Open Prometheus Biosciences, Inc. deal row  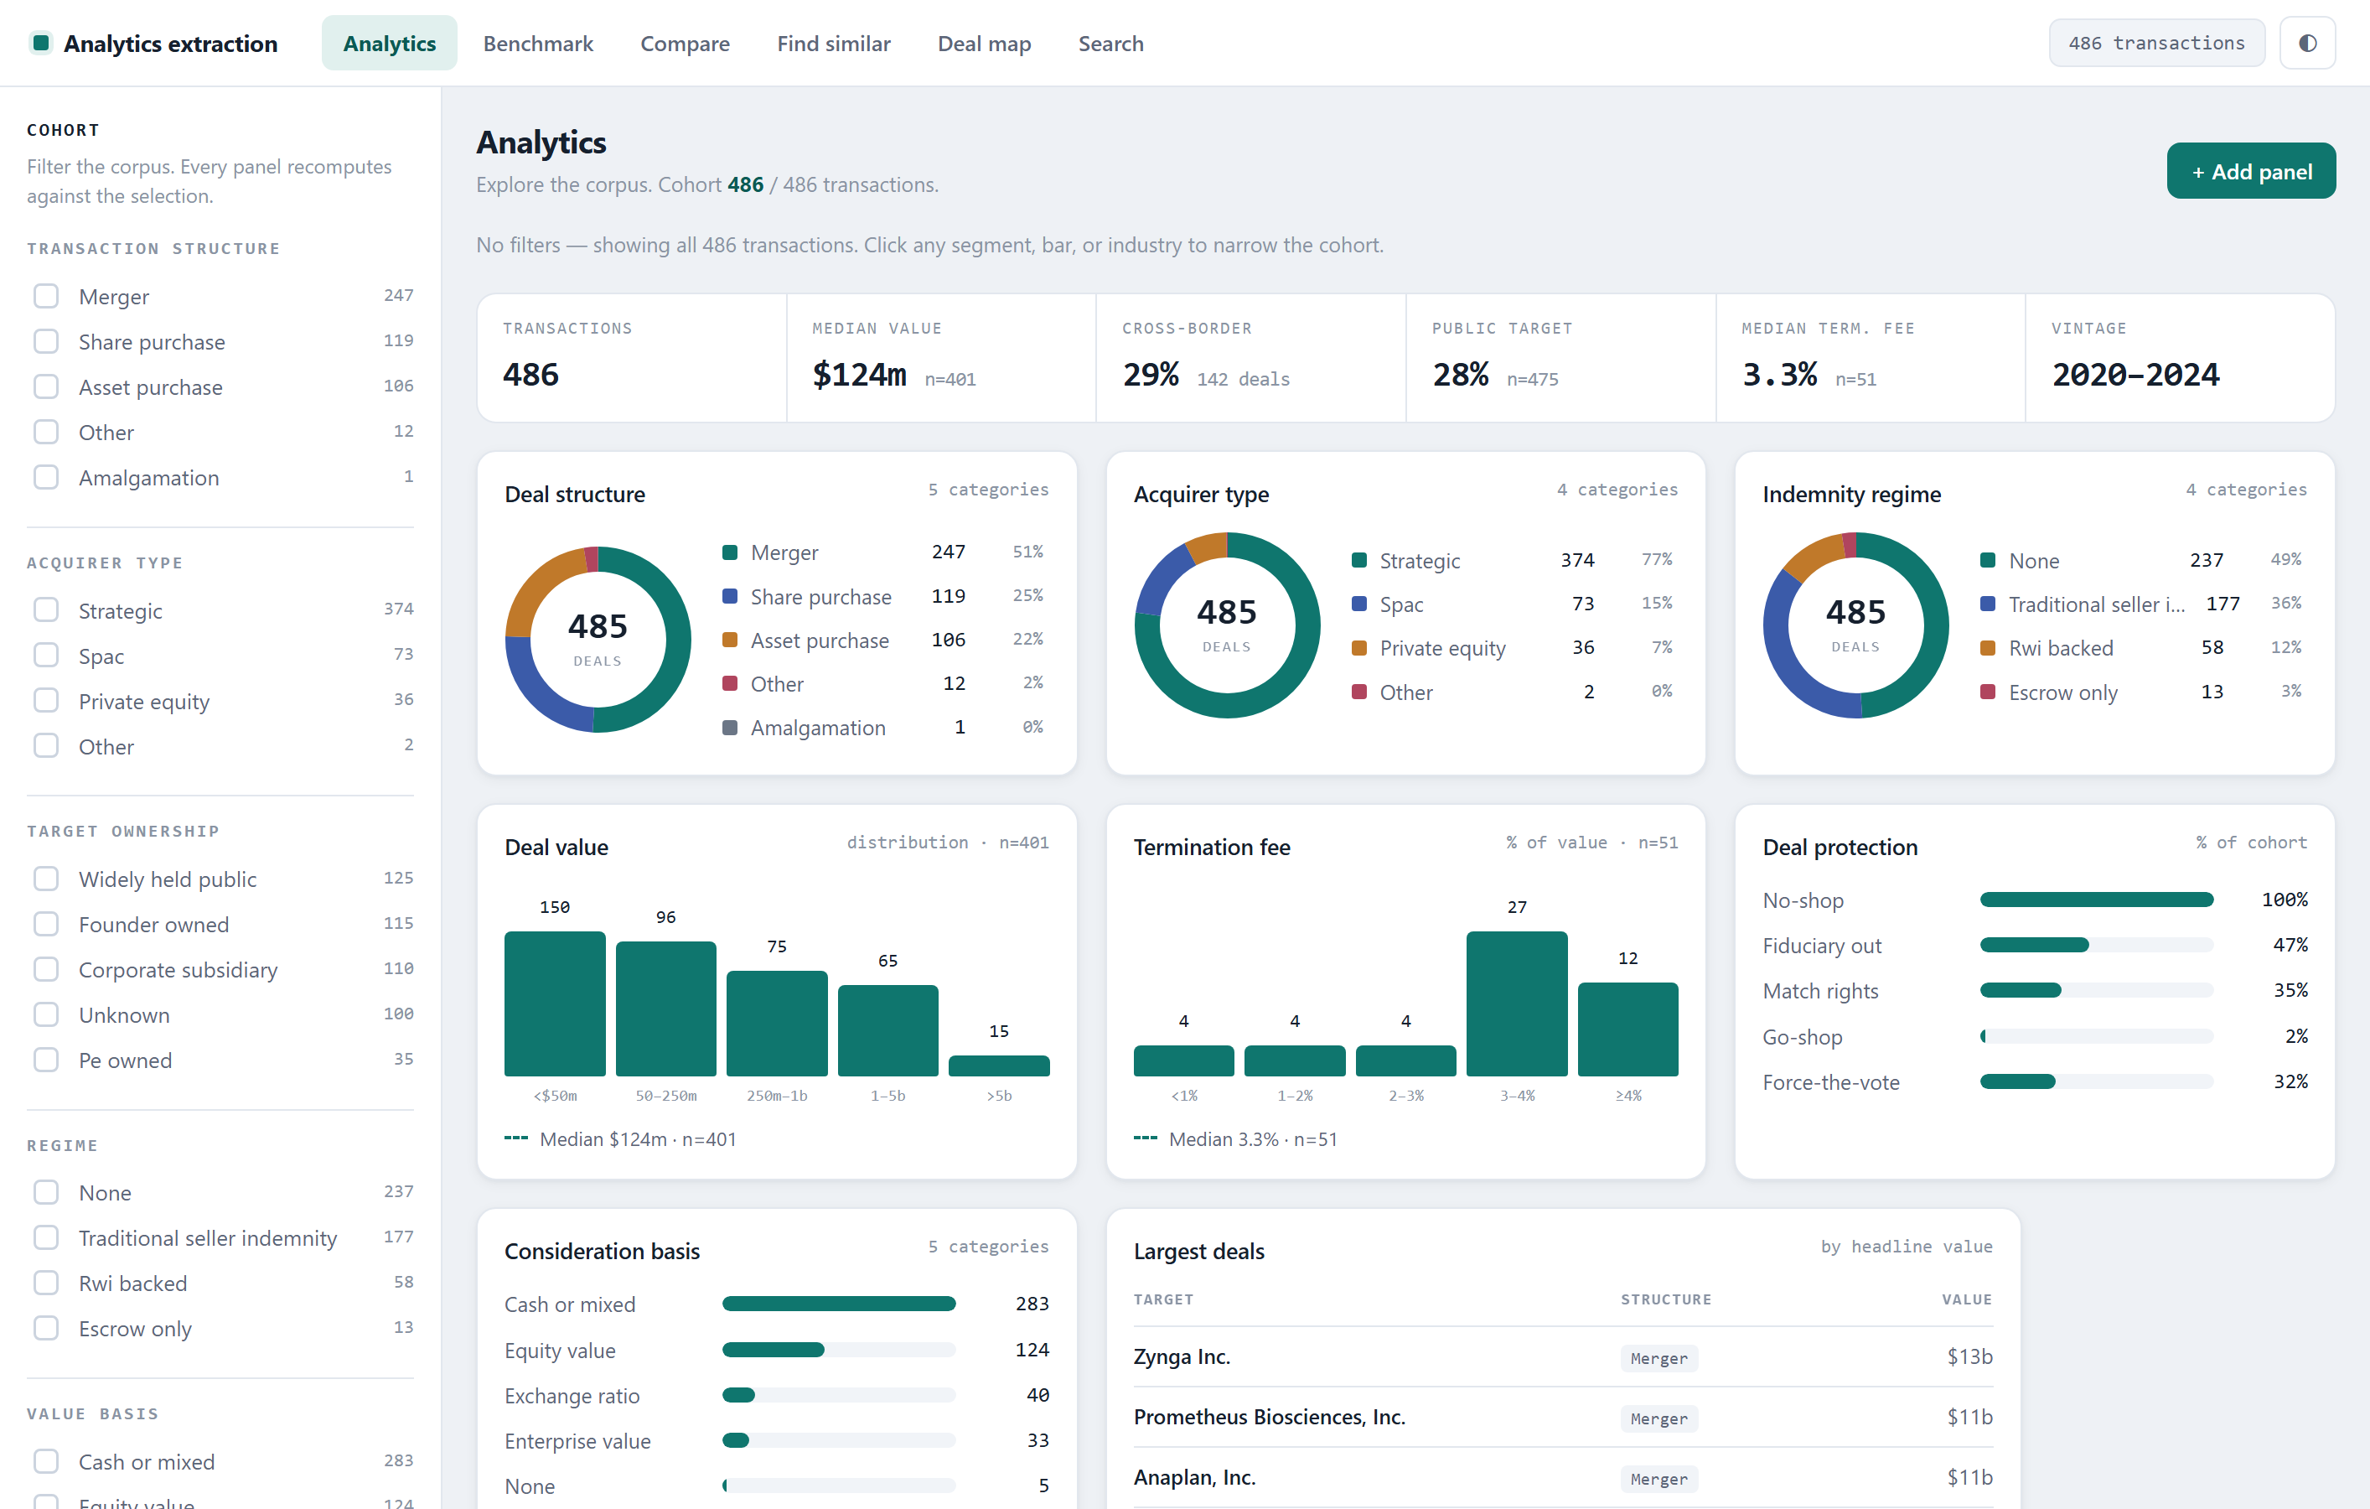[x=1562, y=1417]
